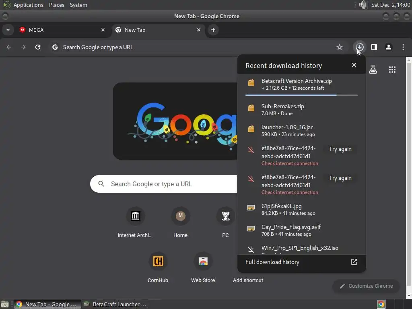Viewport: 412px width, 309px height.
Task: Close the MEGA tab
Action: tap(103, 30)
